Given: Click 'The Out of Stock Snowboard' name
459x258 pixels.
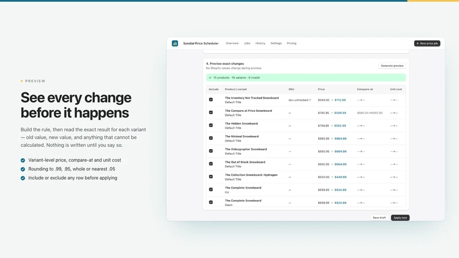Looking at the screenshot, I should 245,162.
